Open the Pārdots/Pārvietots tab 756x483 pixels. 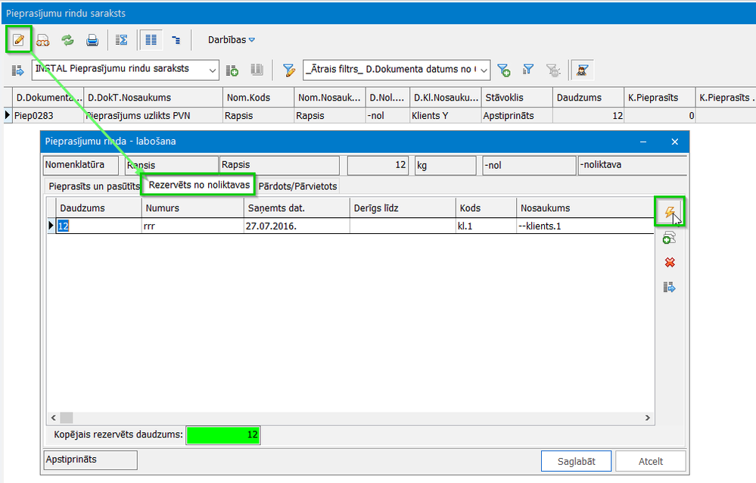tap(297, 185)
